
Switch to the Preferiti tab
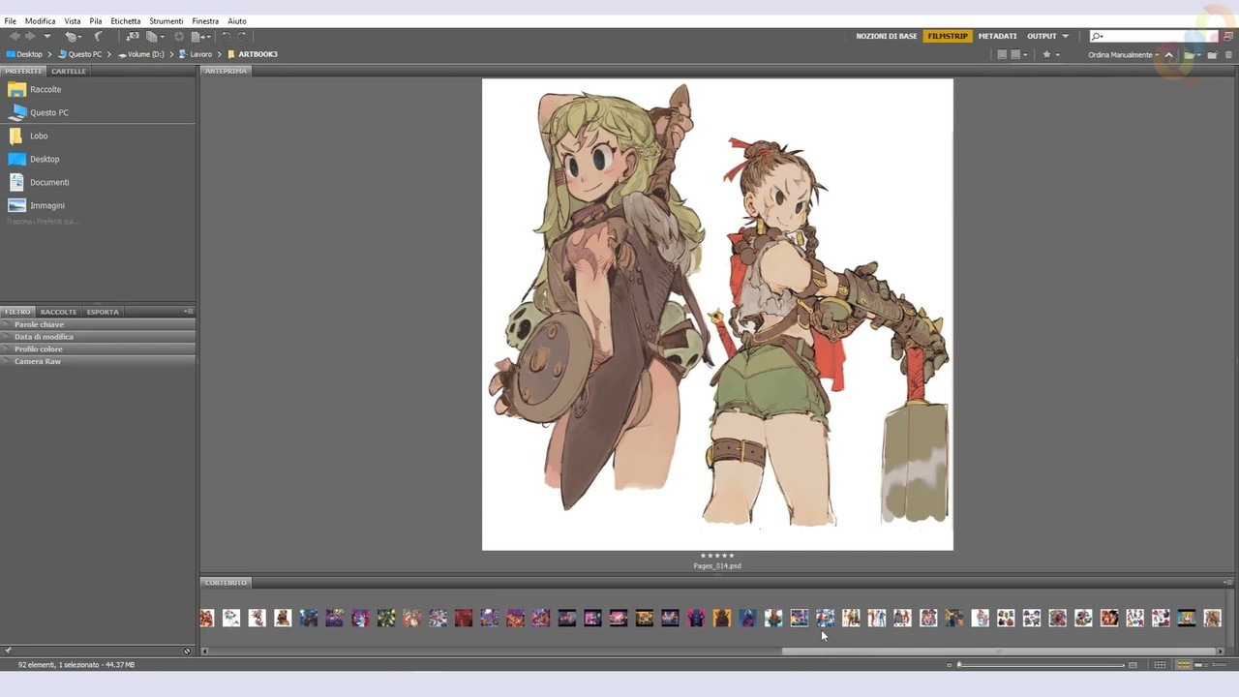coord(23,71)
